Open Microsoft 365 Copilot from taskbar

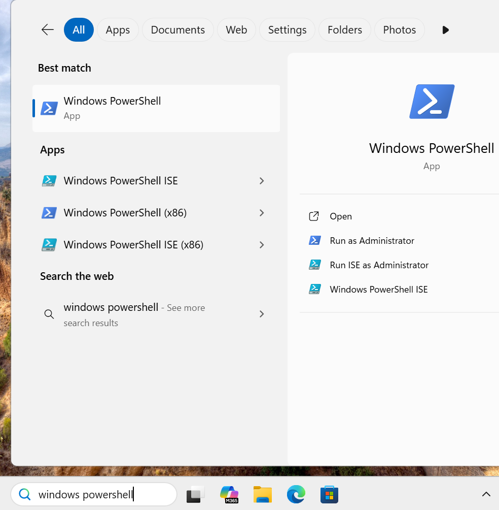(x=229, y=494)
